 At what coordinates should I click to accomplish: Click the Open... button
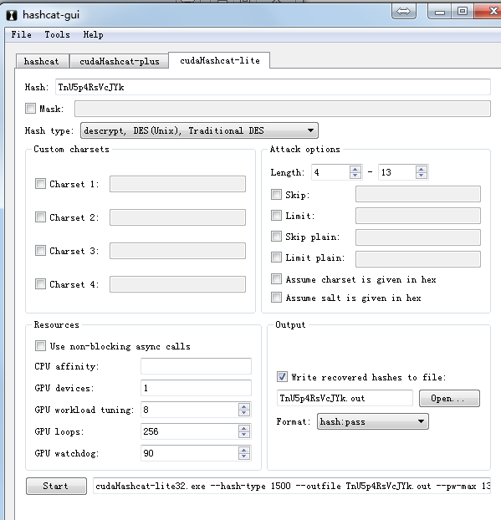tap(449, 398)
